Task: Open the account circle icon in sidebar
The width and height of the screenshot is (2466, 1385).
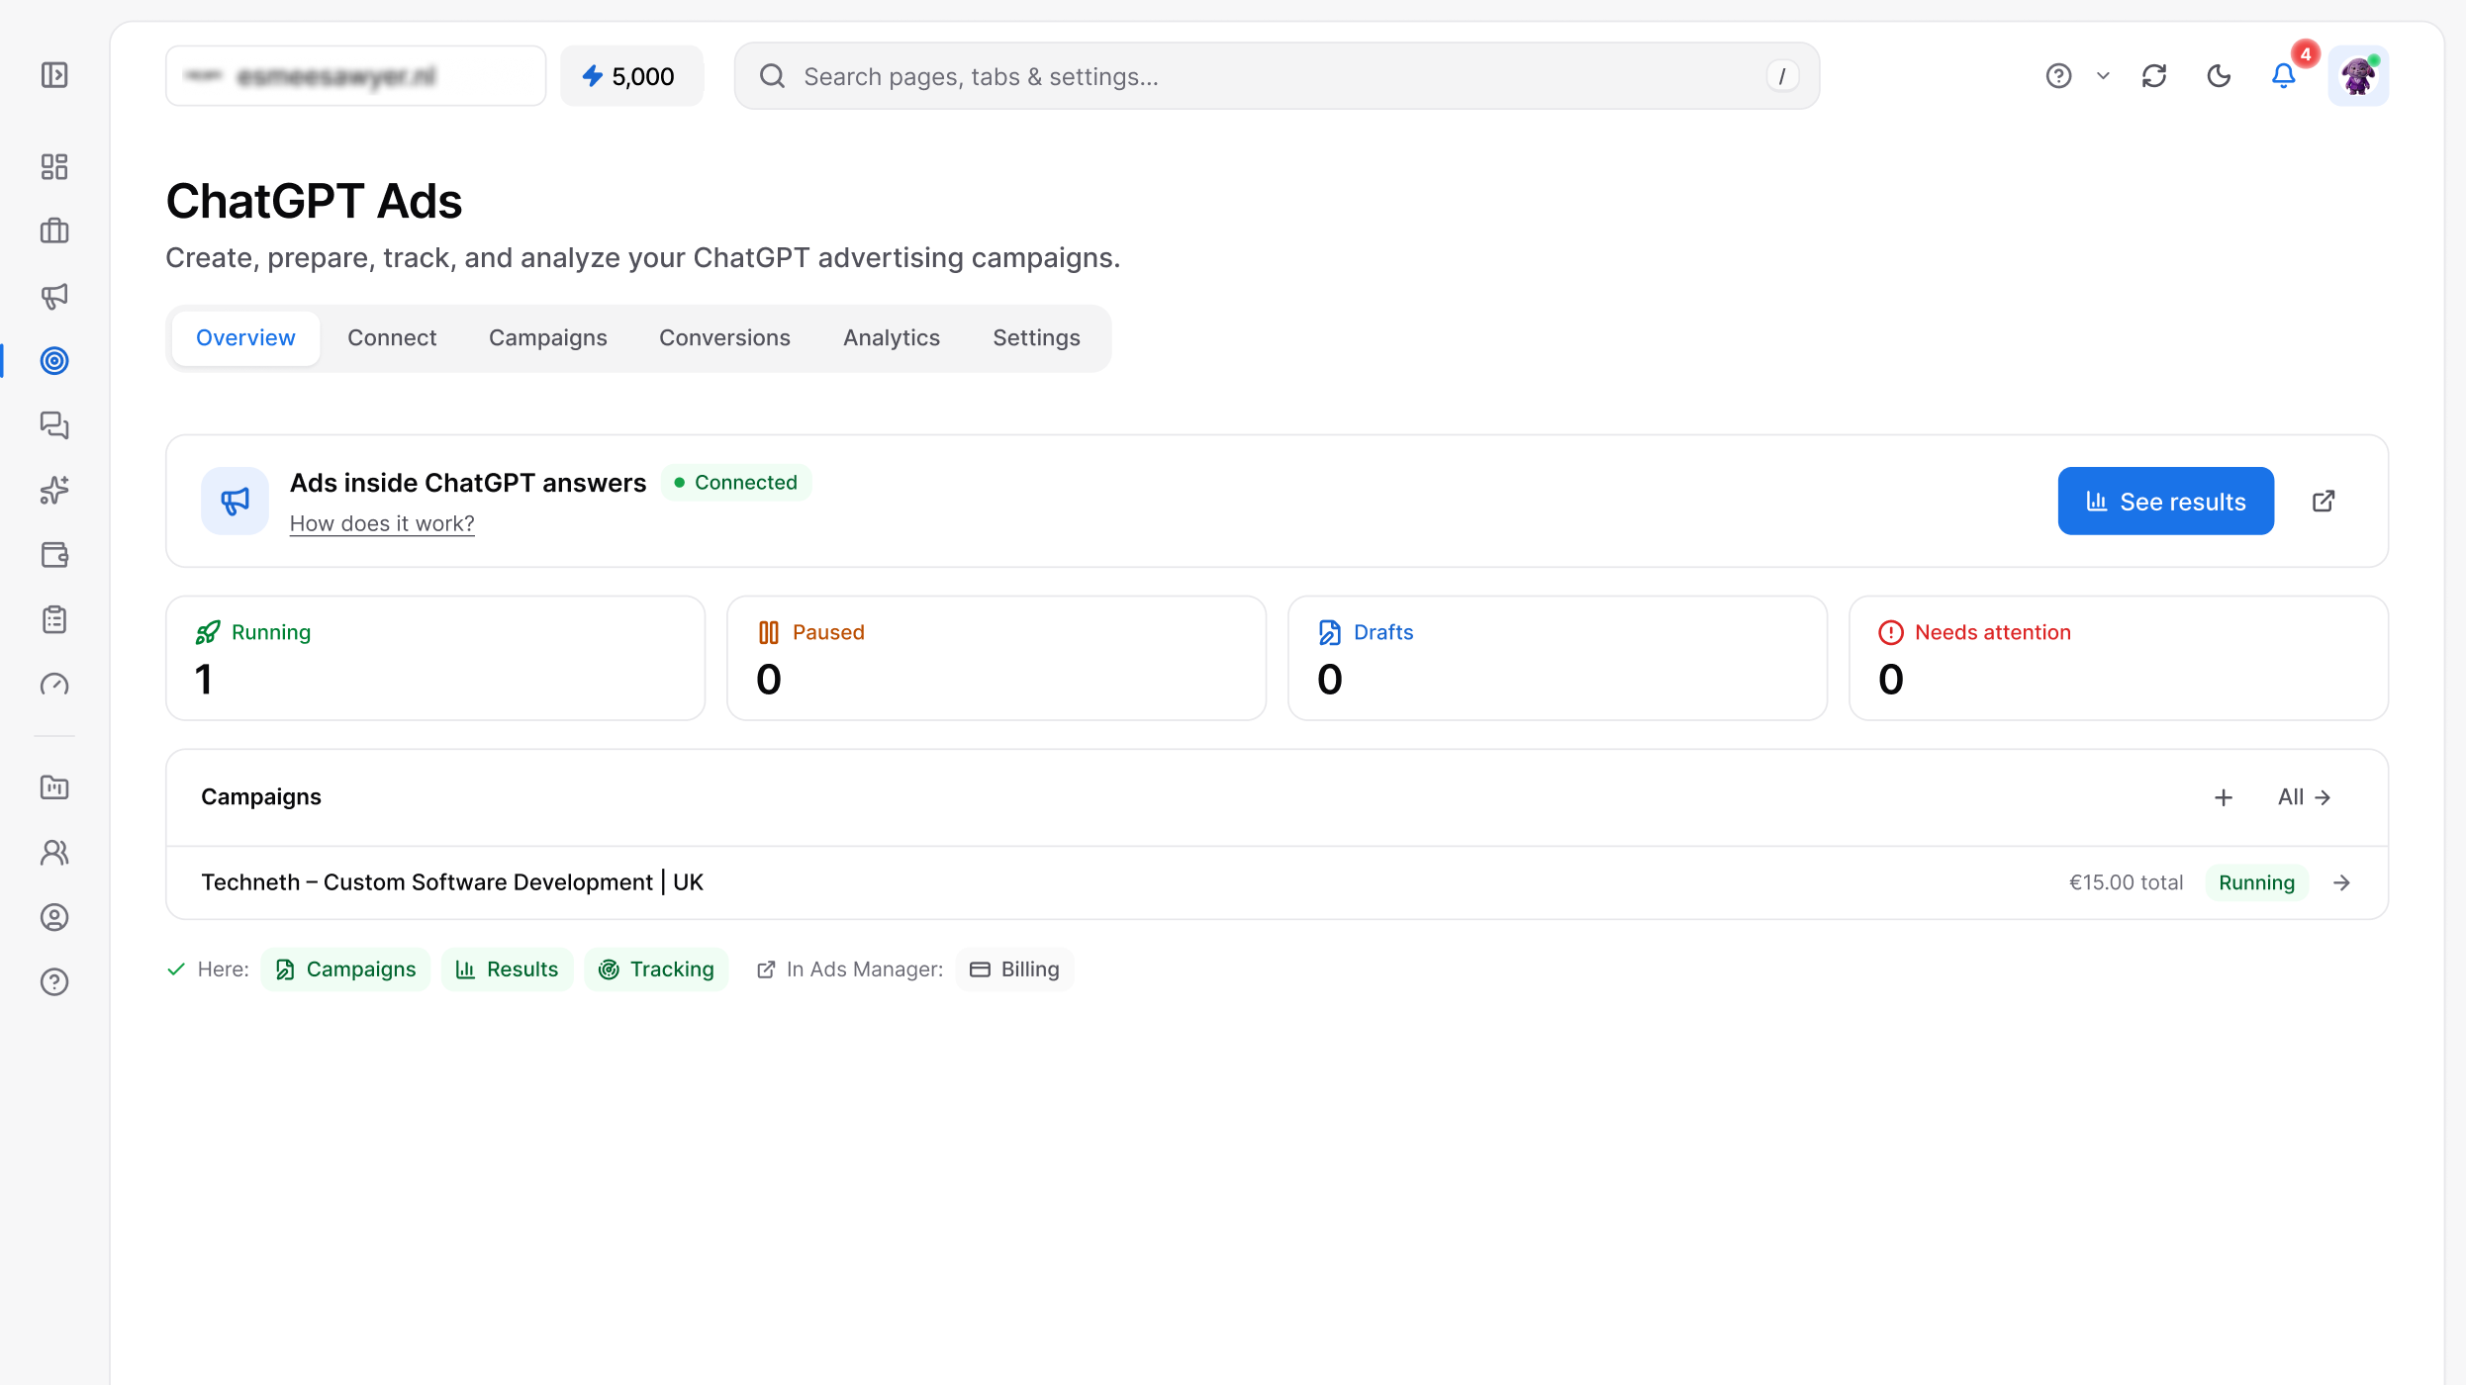Action: pos(54,917)
